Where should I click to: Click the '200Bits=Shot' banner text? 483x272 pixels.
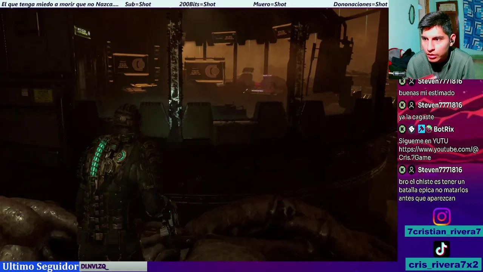(197, 4)
